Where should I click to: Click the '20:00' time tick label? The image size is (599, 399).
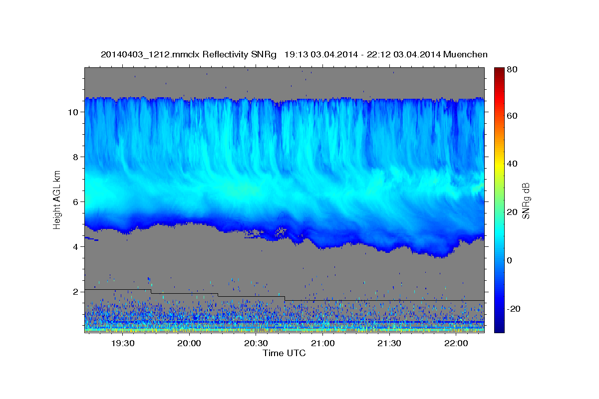(x=189, y=343)
